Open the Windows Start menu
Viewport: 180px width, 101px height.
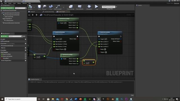2,99
